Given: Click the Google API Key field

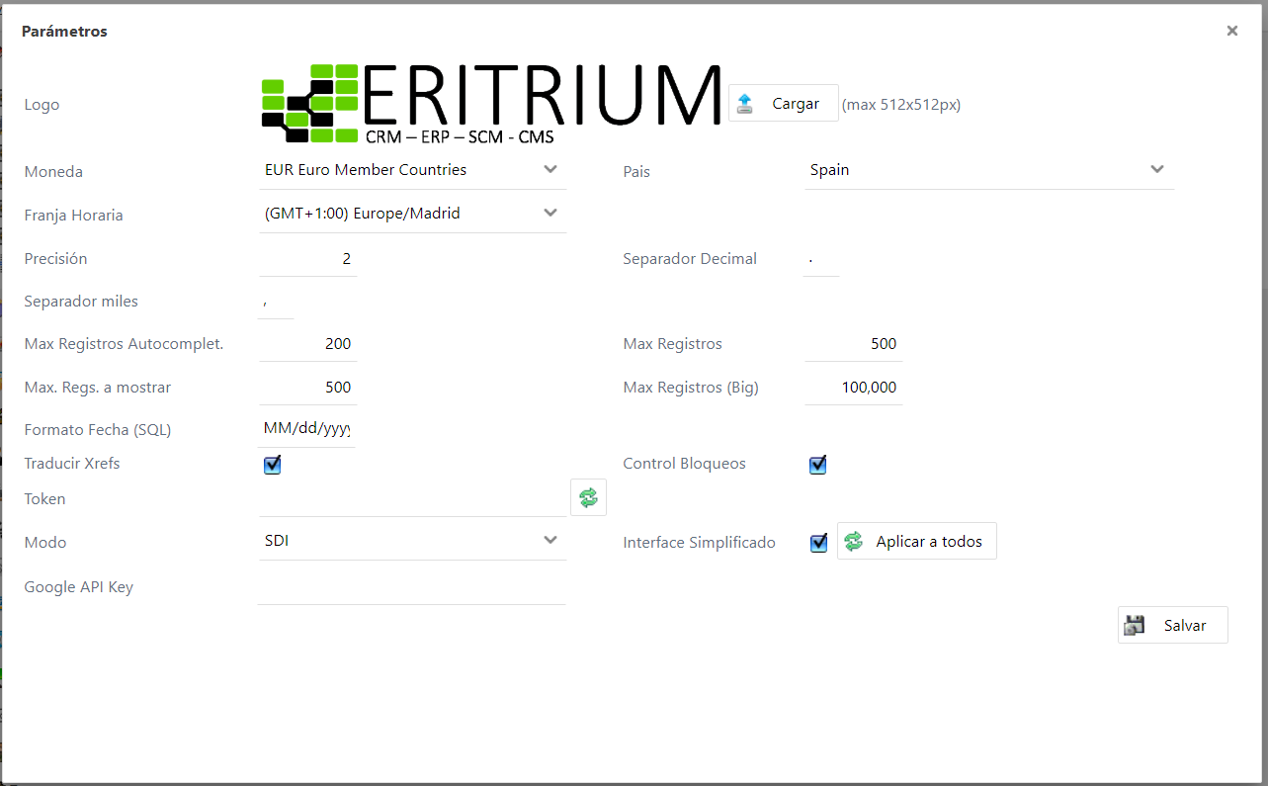Looking at the screenshot, I should (412, 587).
